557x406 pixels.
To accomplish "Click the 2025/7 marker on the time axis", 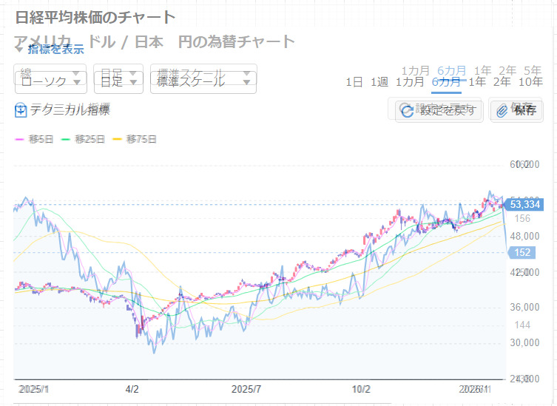I will tap(246, 389).
